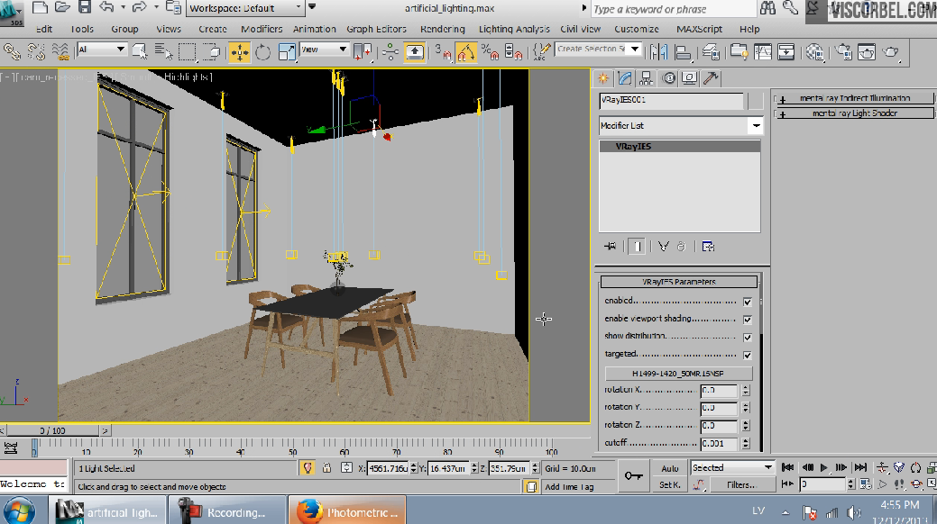Click Bind to Space Warp tool
The image size is (937, 524).
pos(60,52)
